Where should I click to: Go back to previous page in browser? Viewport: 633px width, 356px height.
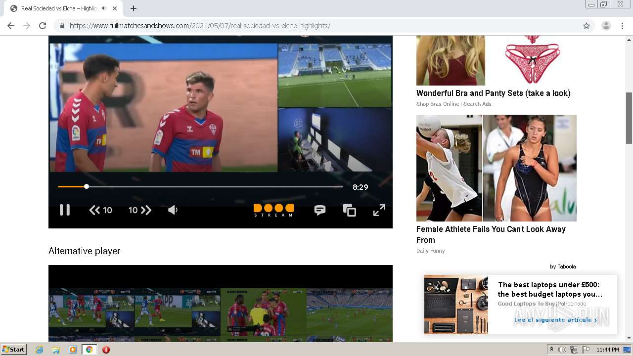[11, 26]
